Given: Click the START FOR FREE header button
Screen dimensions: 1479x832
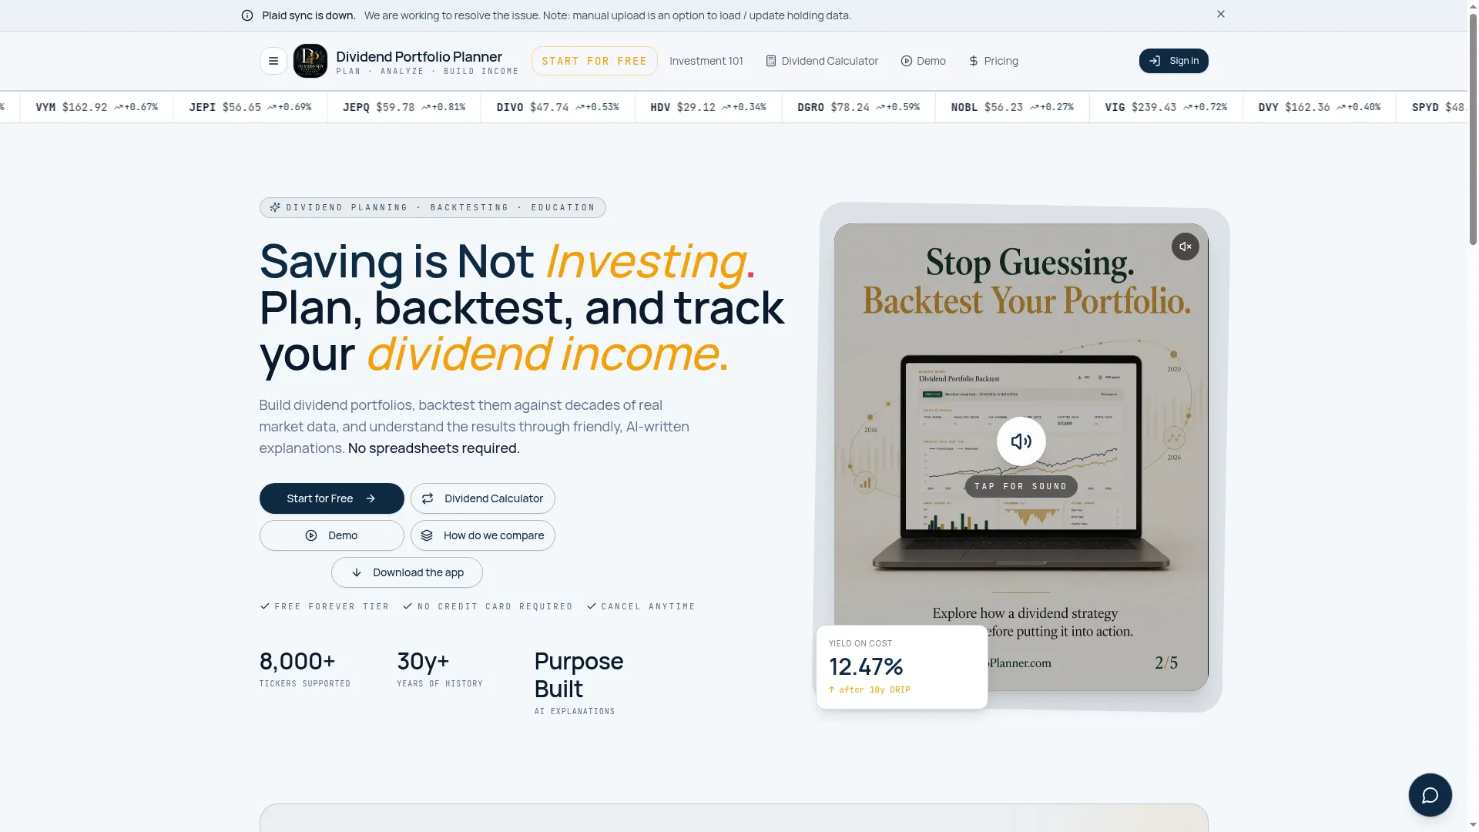Looking at the screenshot, I should coord(594,61).
